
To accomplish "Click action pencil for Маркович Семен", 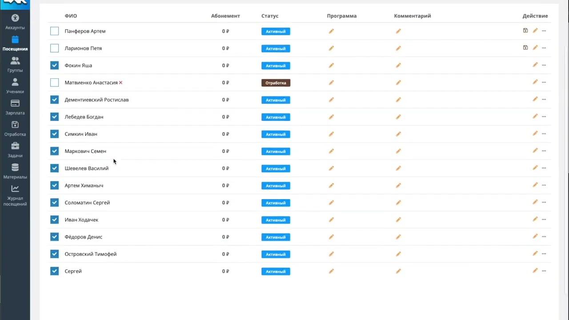I will [535, 151].
